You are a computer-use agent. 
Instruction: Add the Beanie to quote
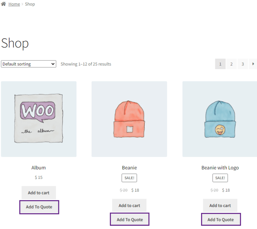130,219
